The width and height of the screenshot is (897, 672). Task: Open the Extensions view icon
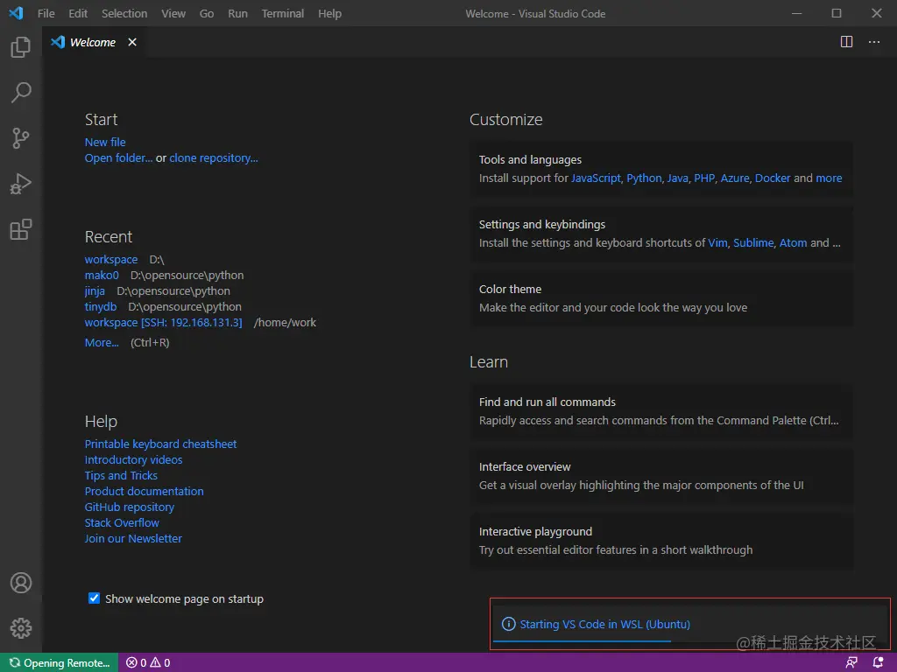click(x=20, y=229)
